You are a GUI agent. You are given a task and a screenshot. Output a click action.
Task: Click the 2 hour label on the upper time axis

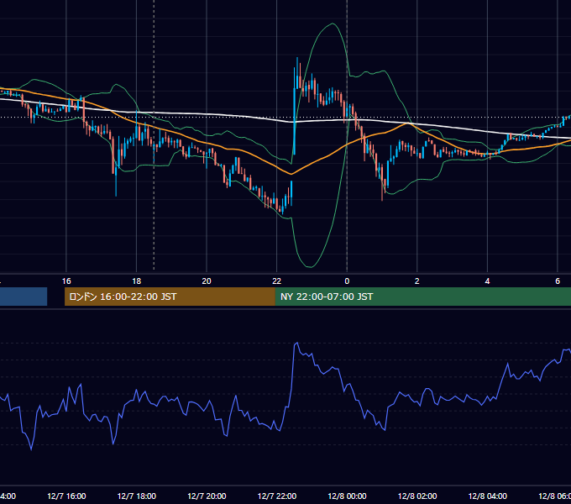click(417, 281)
